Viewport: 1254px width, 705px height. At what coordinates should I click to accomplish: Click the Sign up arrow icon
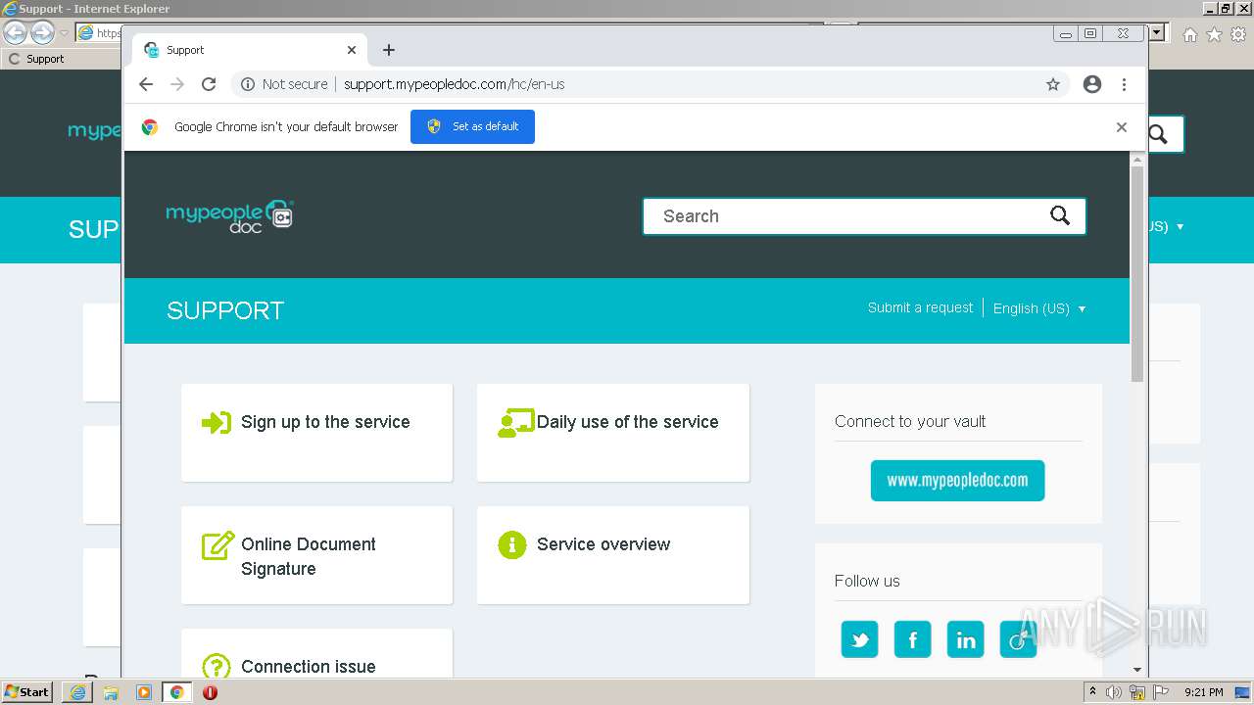pos(217,422)
